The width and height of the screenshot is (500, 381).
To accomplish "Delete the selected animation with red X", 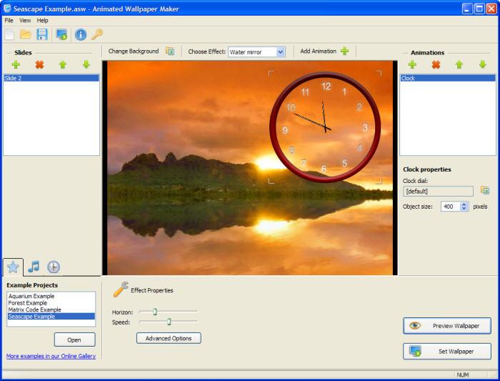I will pyautogui.click(x=436, y=65).
